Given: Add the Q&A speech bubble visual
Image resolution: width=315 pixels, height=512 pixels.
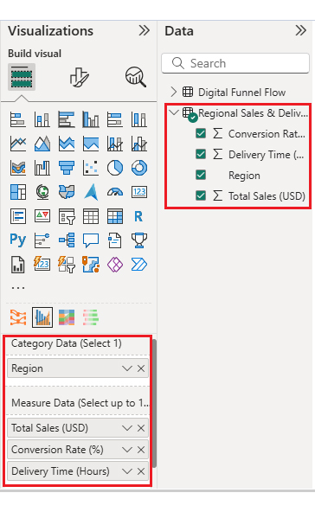Looking at the screenshot, I should coord(91,240).
